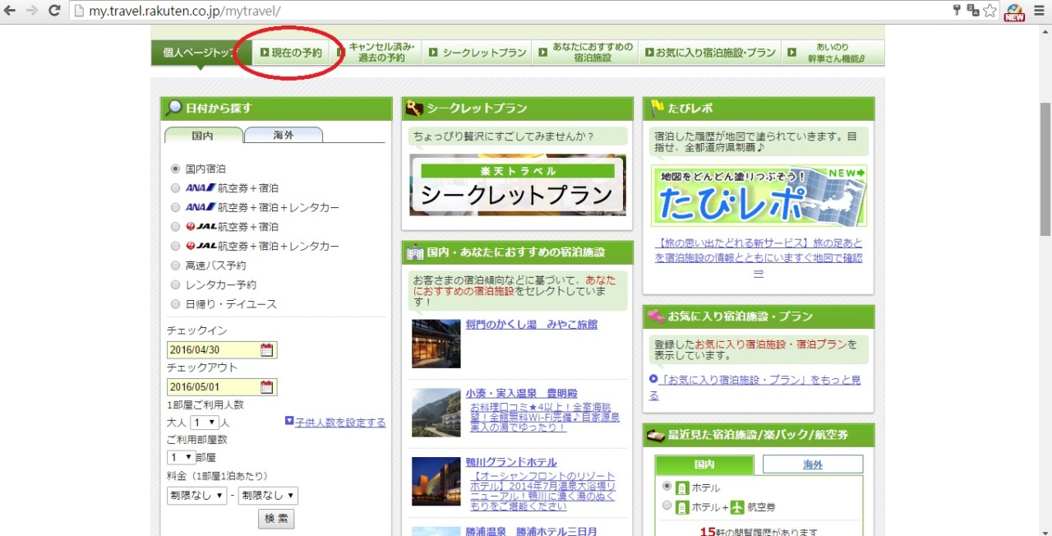This screenshot has height=536, width=1052.
Task: Reload the page with the refresh icon
Action: pyautogui.click(x=54, y=11)
